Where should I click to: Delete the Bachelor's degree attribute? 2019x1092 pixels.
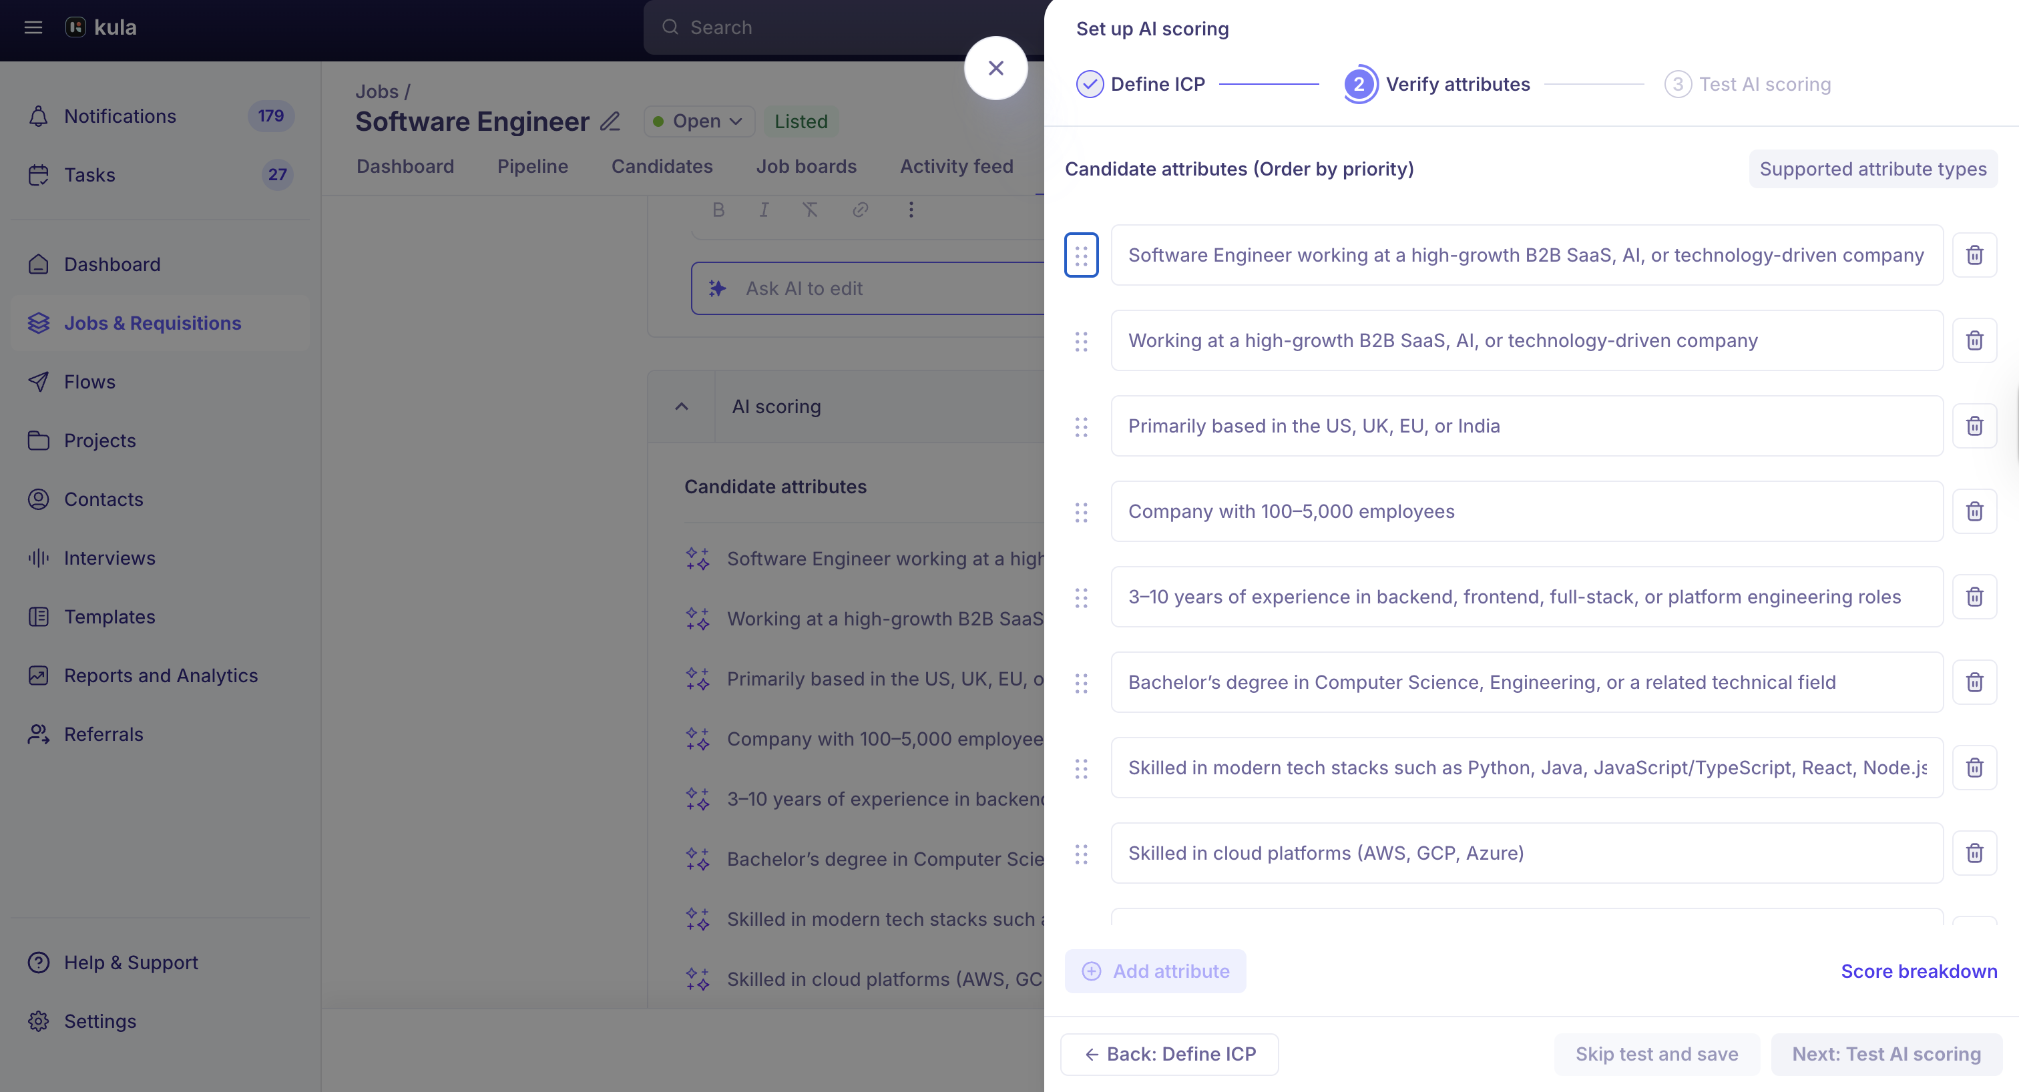[1974, 682]
